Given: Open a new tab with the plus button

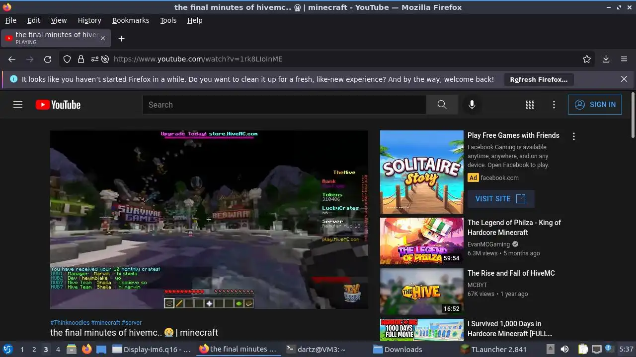Looking at the screenshot, I should click(121, 38).
